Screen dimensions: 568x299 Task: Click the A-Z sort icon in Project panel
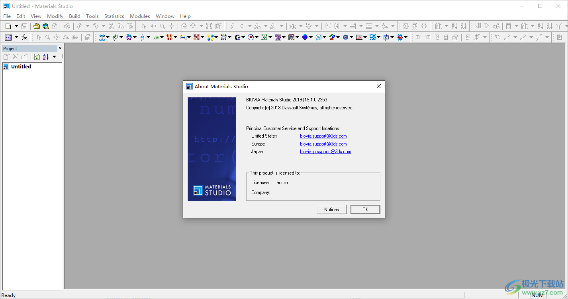tap(46, 57)
